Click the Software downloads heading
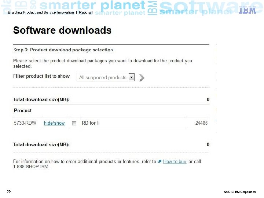 [62, 30]
